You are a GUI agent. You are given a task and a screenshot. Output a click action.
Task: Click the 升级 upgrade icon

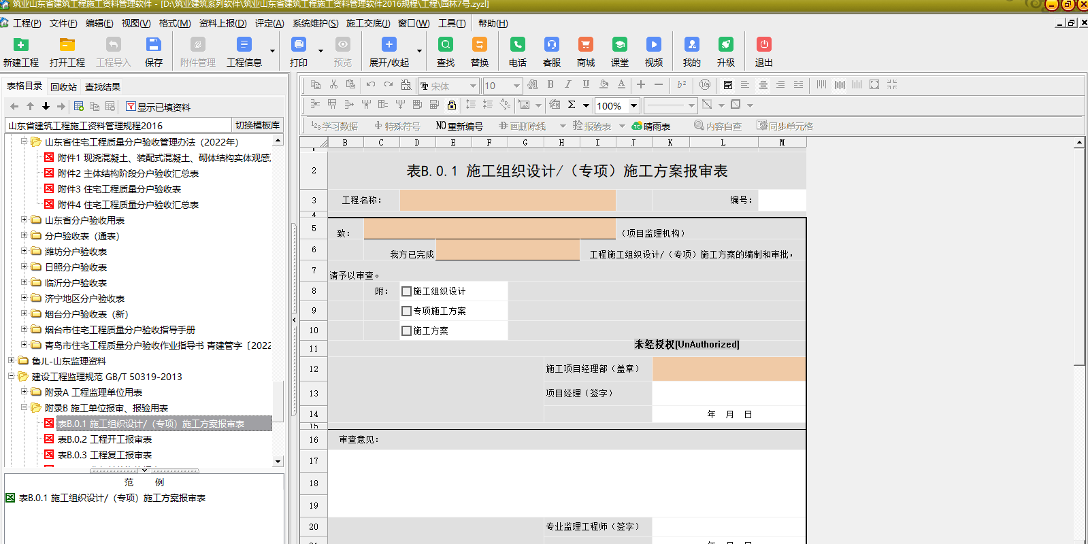pyautogui.click(x=725, y=46)
